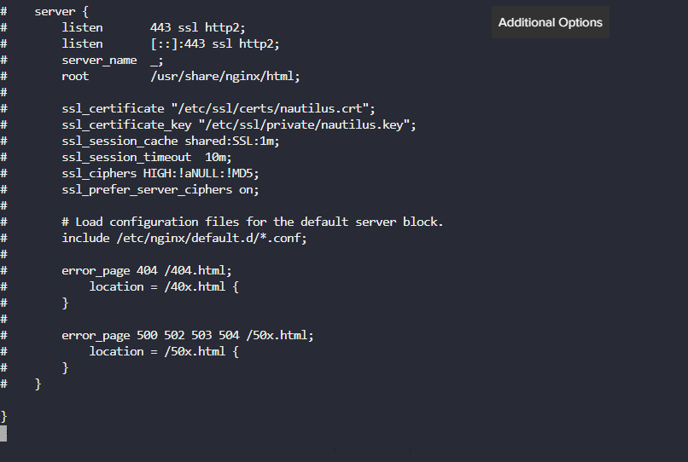
Task: Click the 'Load configuration files' comment line
Action: [x=252, y=222]
